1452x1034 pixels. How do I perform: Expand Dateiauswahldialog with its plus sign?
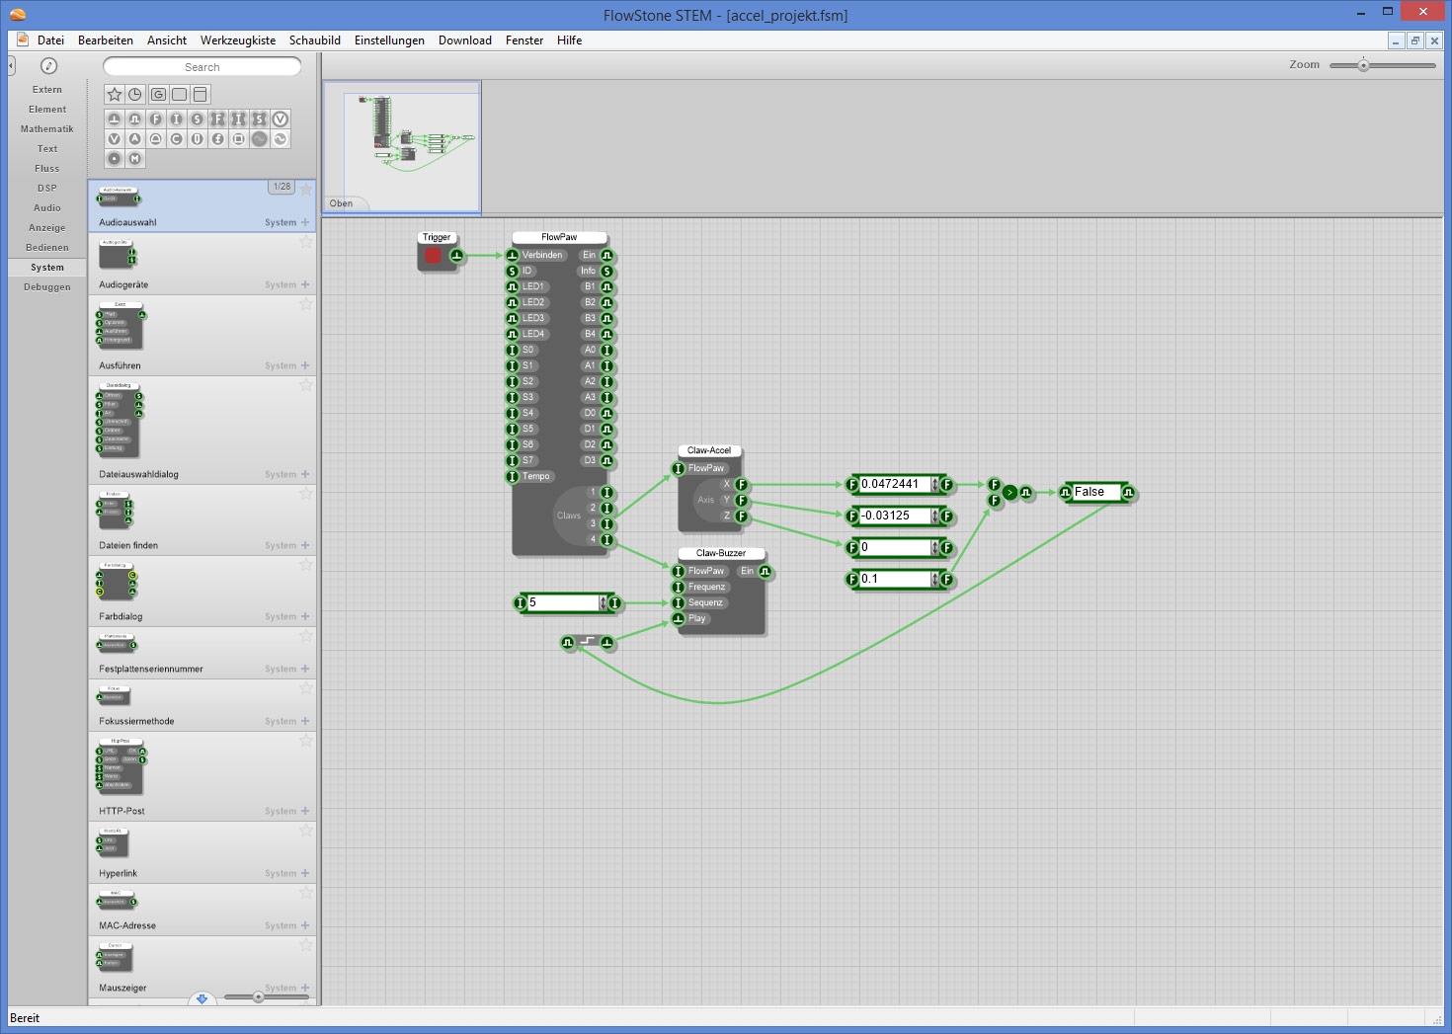coord(305,474)
